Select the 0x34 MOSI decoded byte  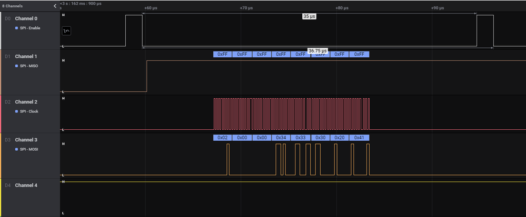[281, 138]
